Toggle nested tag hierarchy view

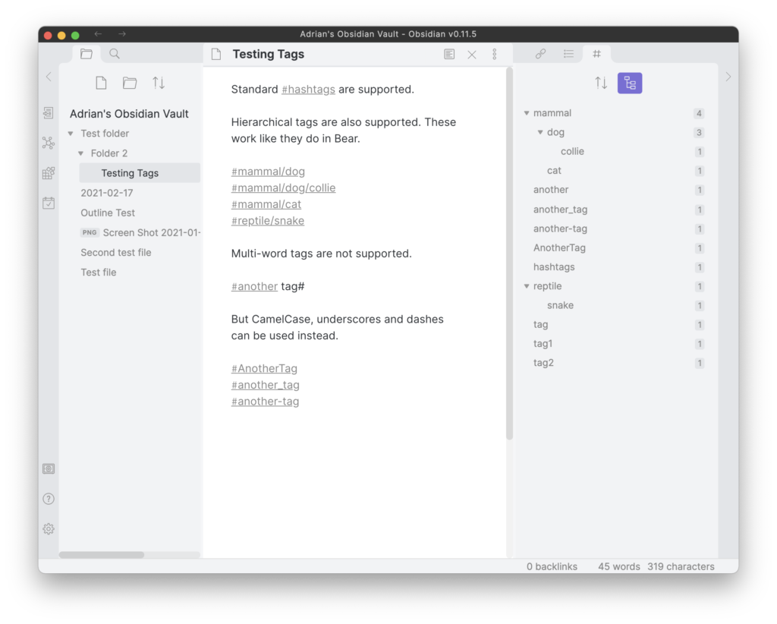click(630, 84)
